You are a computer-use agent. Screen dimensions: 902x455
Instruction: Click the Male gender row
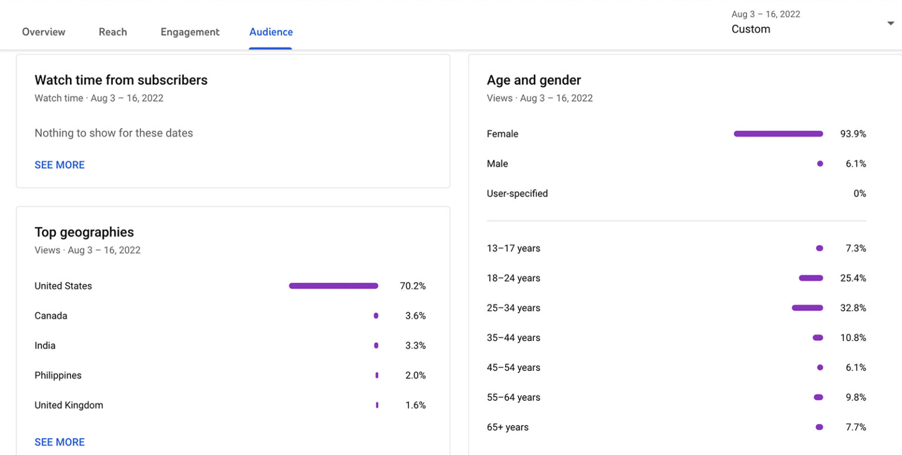497,163
